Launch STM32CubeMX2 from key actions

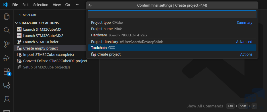(x=43, y=36)
